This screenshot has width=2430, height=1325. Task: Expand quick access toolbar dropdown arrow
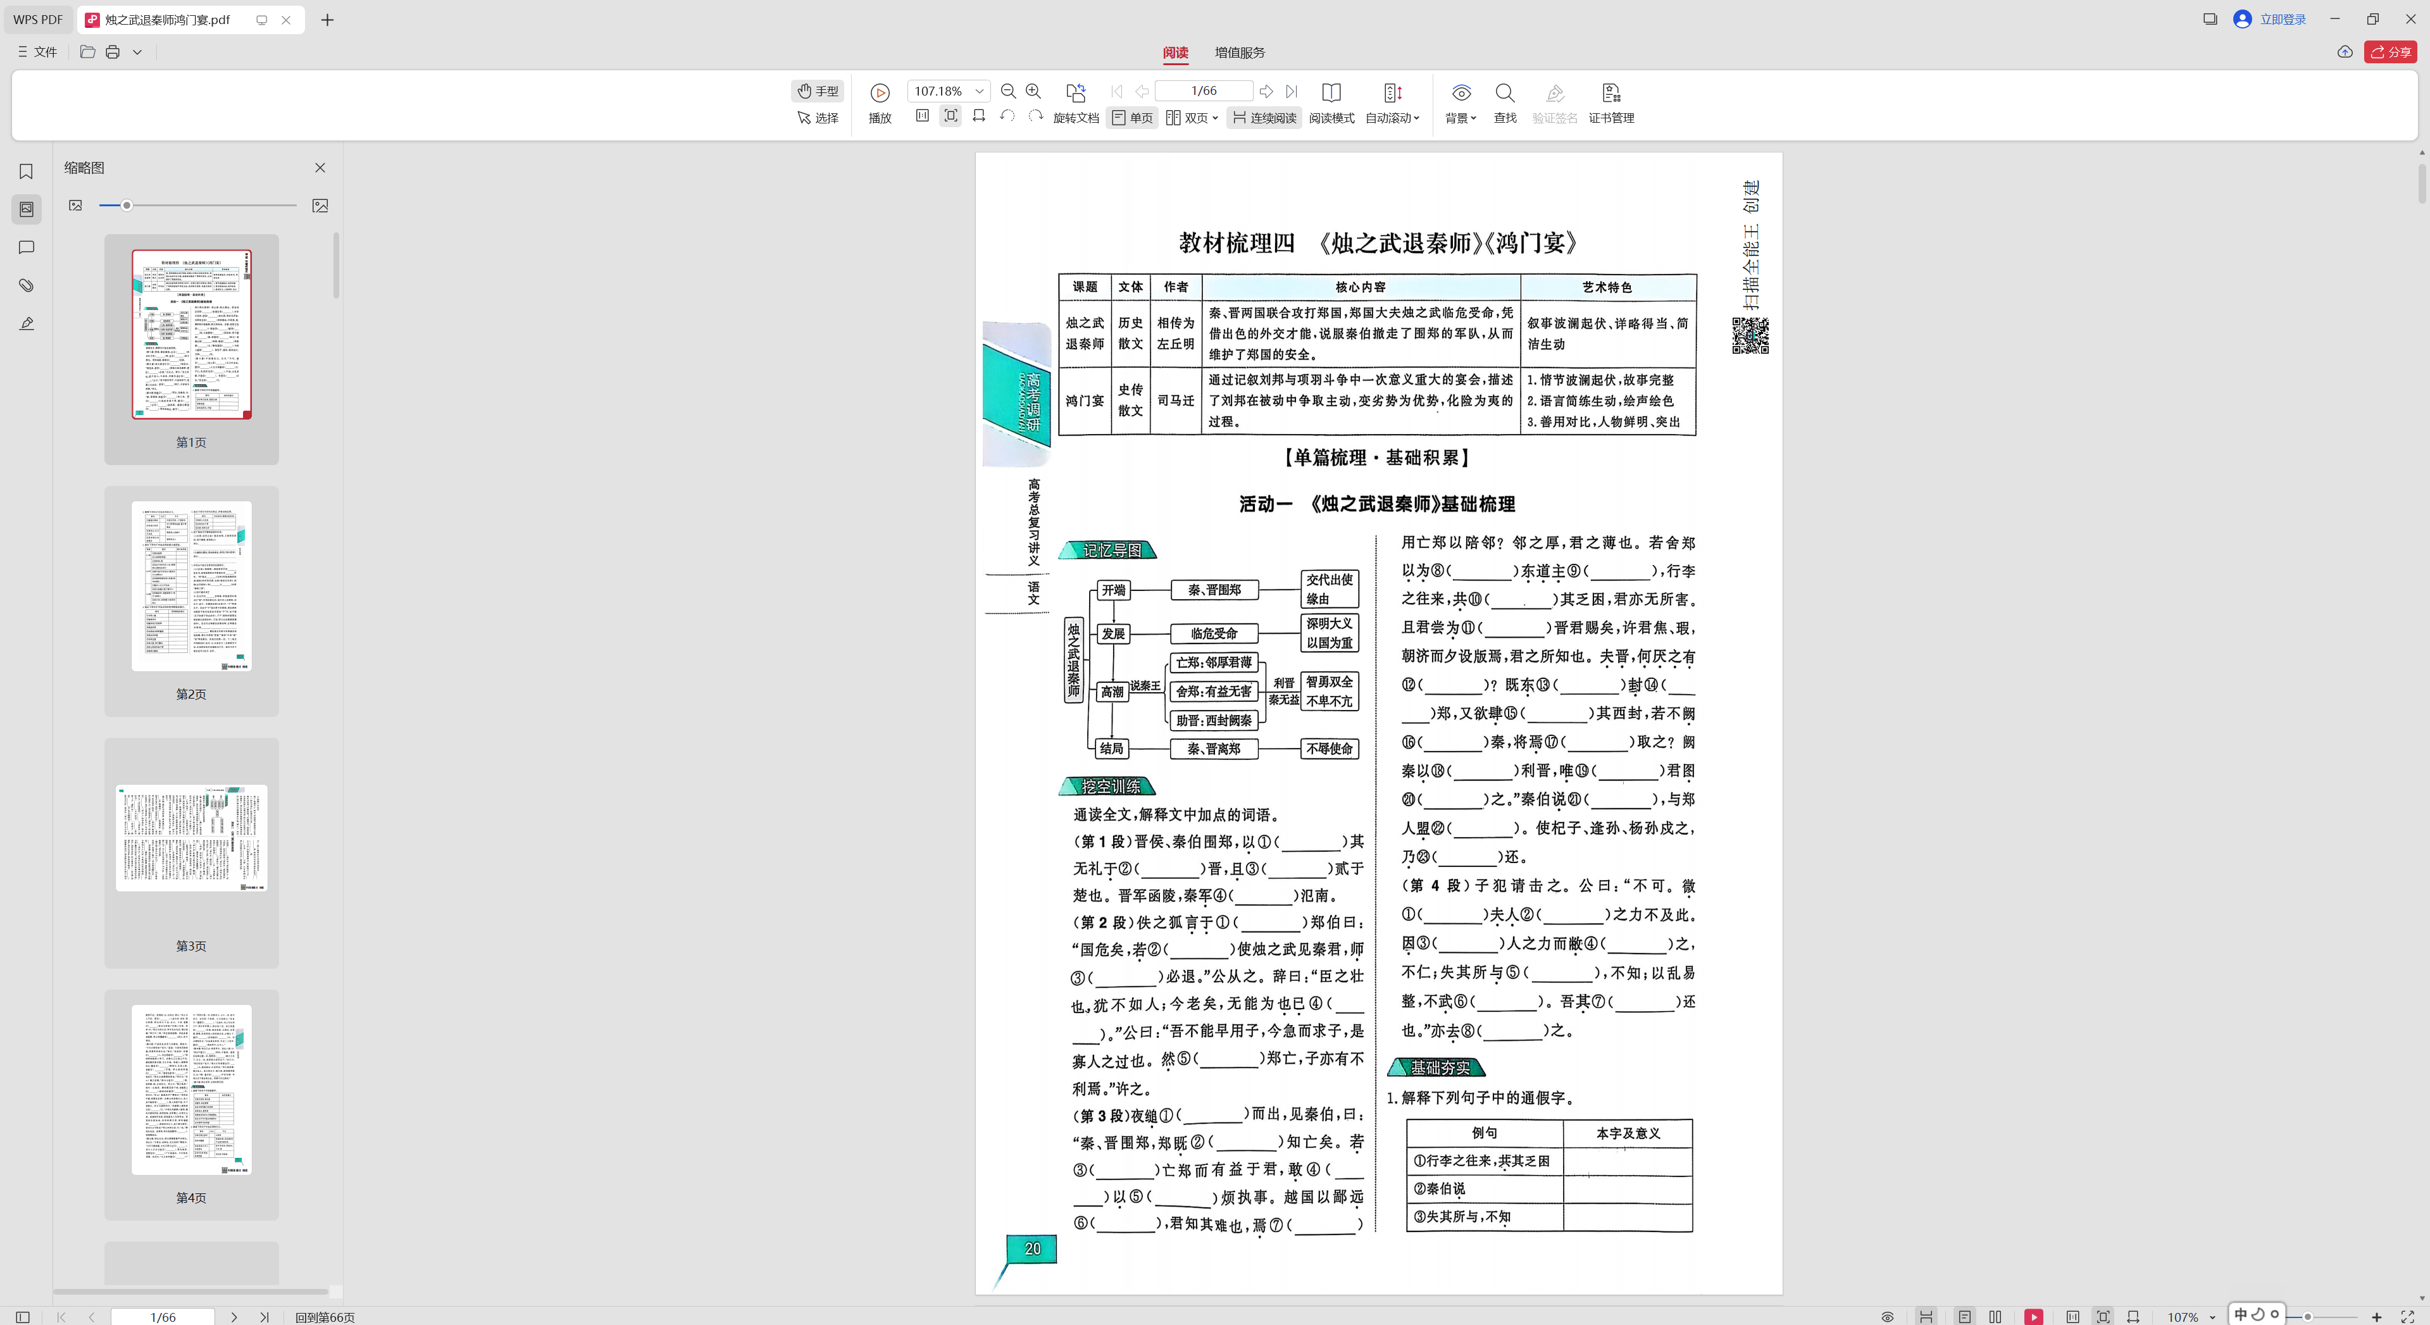point(137,52)
